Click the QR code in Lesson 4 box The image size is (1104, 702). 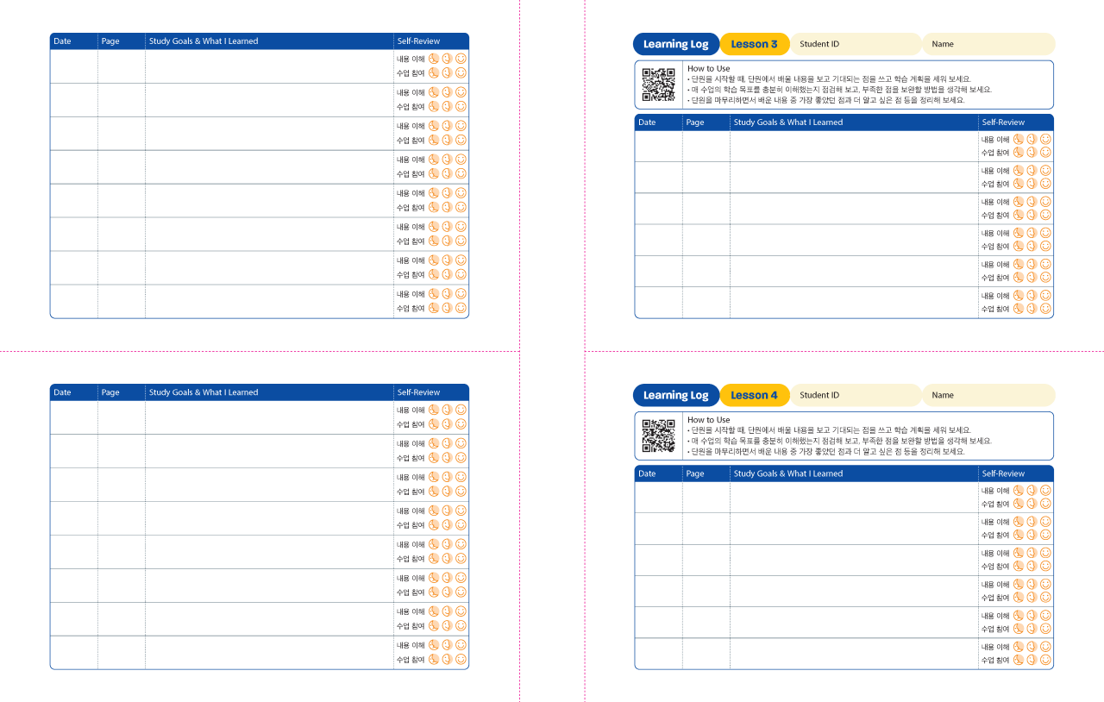tap(658, 436)
